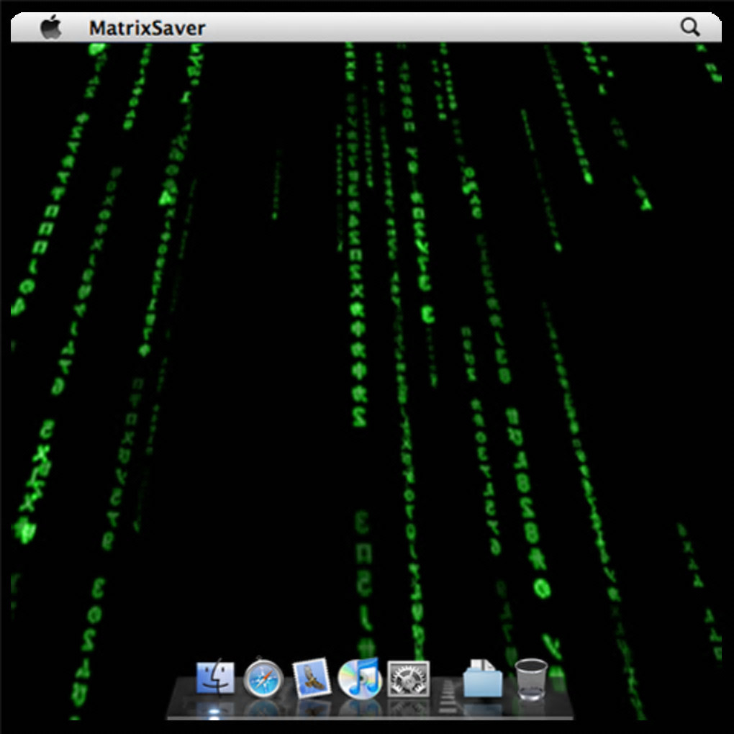Open Mail stamp icon in Dock

coord(312,678)
